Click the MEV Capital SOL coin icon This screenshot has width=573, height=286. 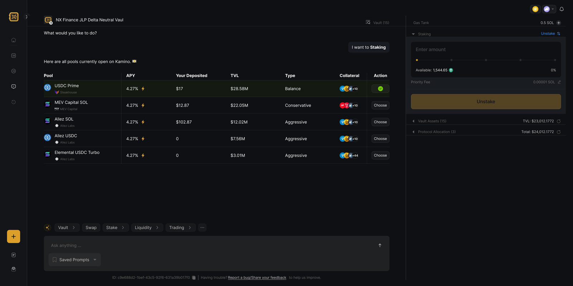point(47,104)
